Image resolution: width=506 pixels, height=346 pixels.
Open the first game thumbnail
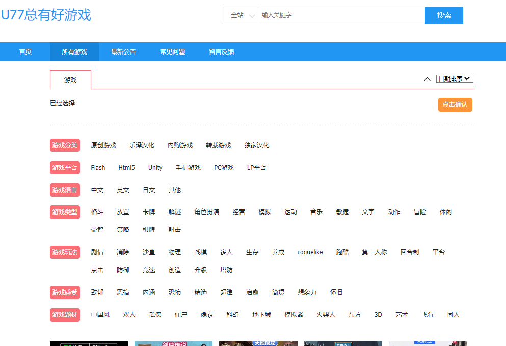coord(89,343)
